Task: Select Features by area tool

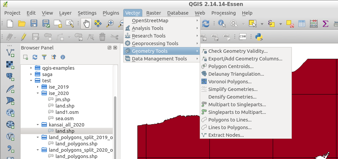Action: point(253,24)
